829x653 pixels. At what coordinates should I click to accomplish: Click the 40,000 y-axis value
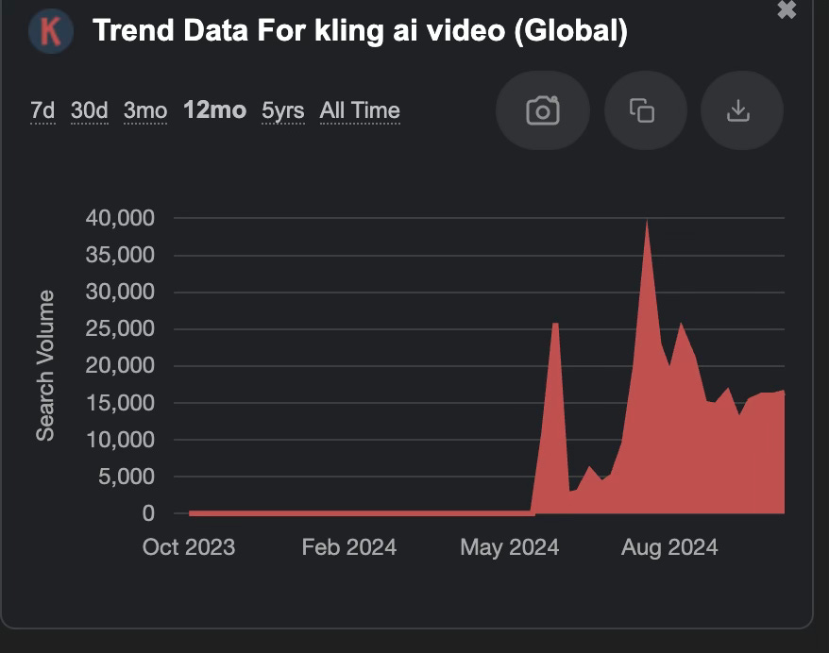(x=120, y=218)
